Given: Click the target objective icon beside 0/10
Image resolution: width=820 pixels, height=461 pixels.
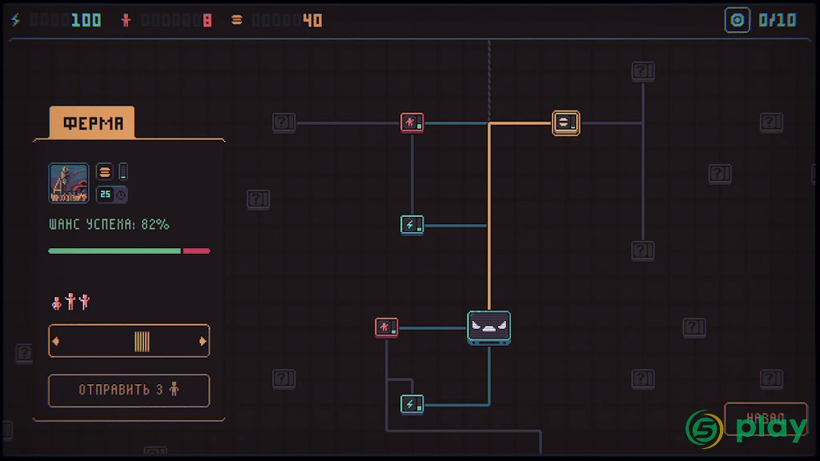Looking at the screenshot, I should [x=738, y=20].
